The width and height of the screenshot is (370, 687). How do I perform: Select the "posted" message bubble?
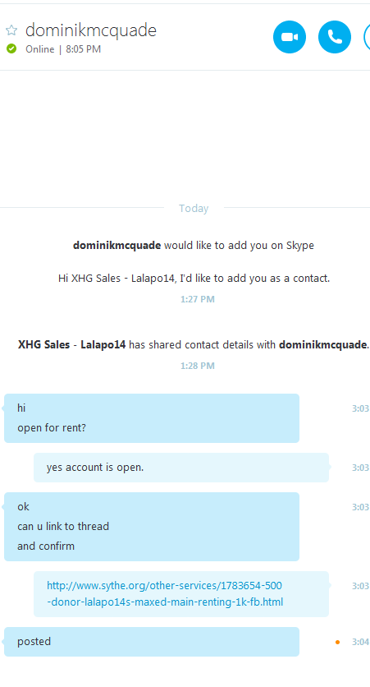[x=152, y=642]
